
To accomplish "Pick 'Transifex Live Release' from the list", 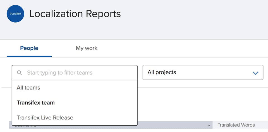I will [45, 117].
